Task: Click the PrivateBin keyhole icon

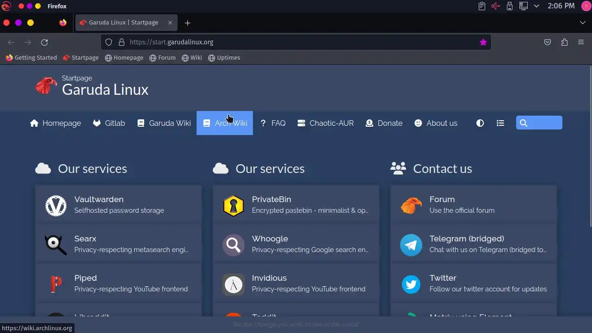Action: (x=234, y=206)
